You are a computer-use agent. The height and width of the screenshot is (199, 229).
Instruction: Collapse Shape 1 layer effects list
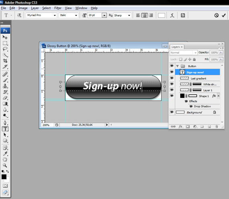pyautogui.click(x=219, y=96)
